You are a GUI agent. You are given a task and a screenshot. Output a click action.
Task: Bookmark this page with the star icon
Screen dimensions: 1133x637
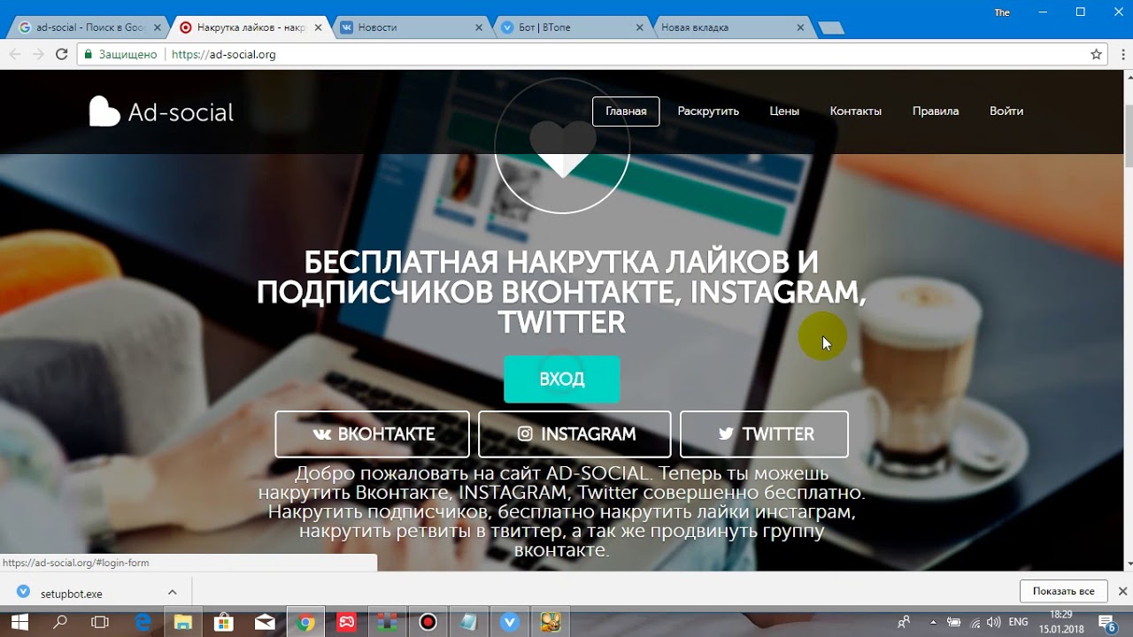[x=1097, y=54]
